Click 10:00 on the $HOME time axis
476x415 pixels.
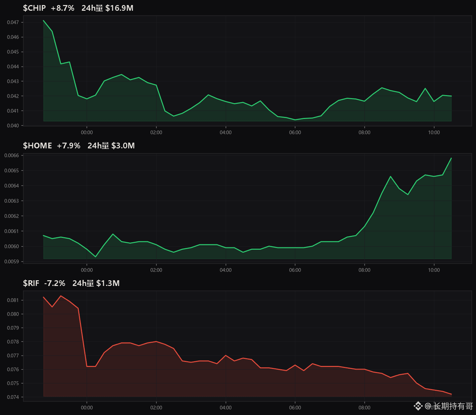tap(434, 270)
